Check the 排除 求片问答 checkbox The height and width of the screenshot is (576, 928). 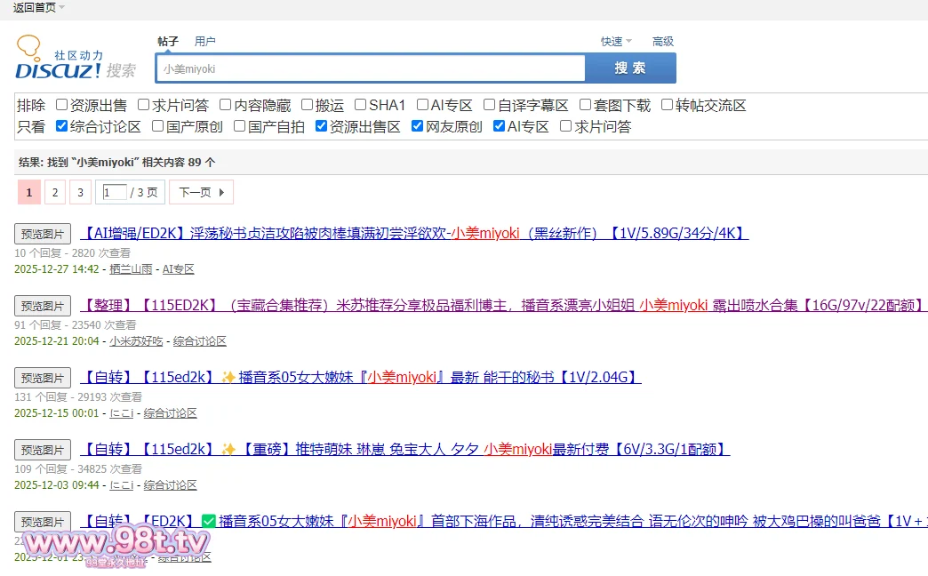click(144, 105)
